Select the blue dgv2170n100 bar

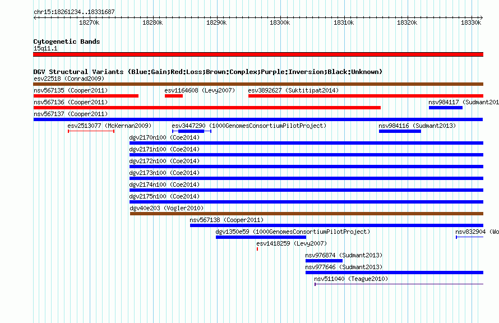tap(307, 143)
